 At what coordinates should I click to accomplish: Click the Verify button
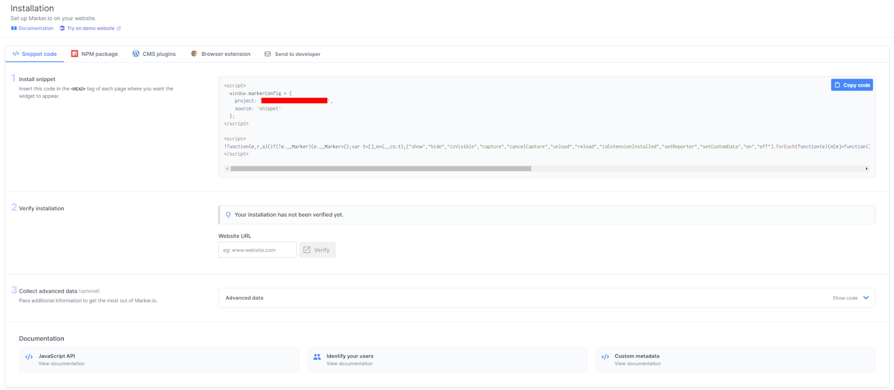(317, 250)
